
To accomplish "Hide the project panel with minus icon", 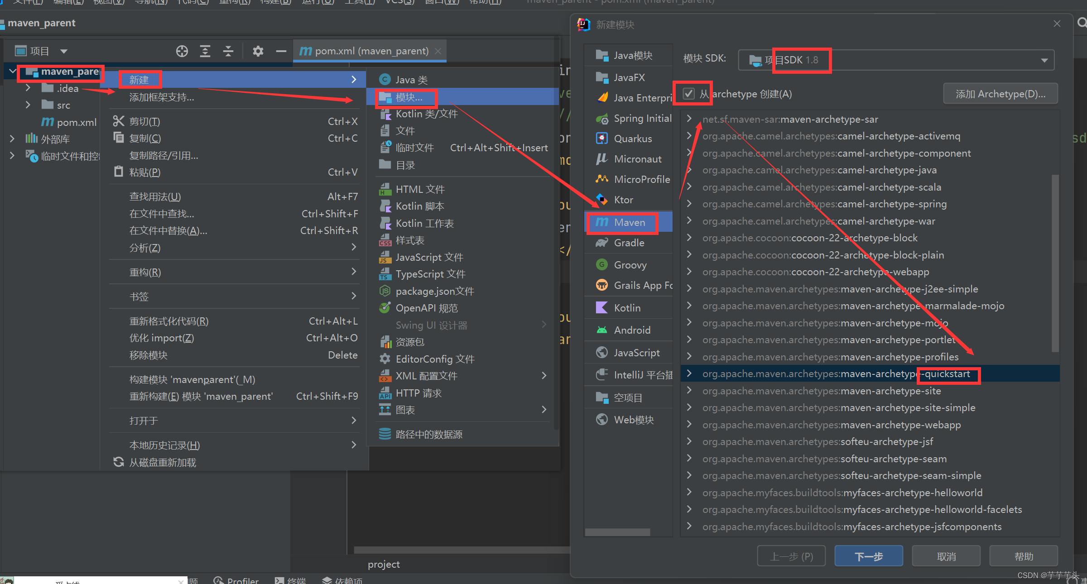I will coord(281,51).
